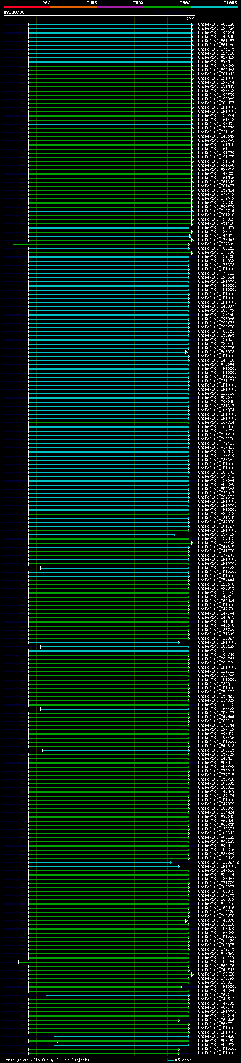This screenshot has height=1063, width=241.
Task: Click the green alignment bar for UniRef100_B3RSK1
Action: [x=101, y=245]
